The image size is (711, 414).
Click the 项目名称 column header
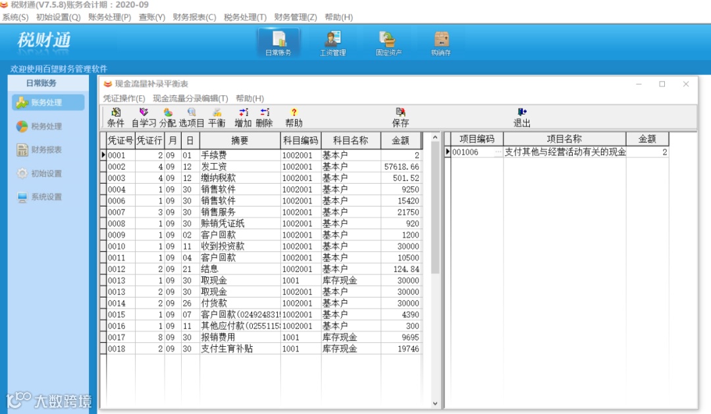(x=565, y=139)
